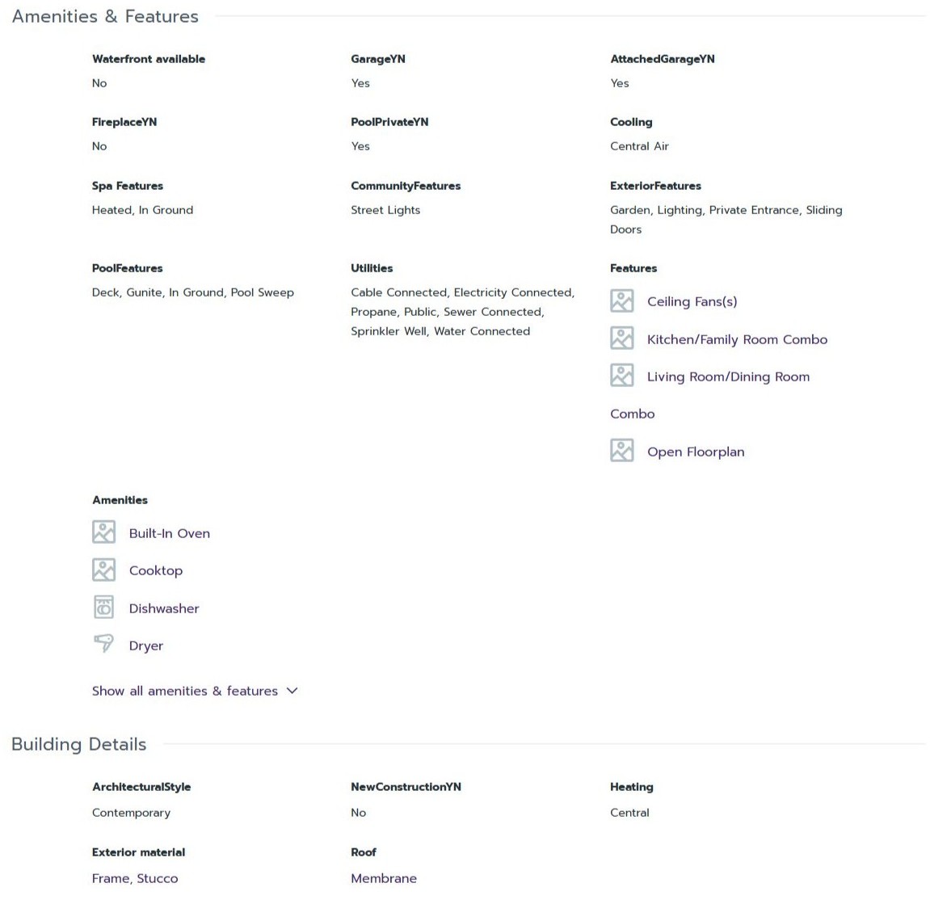Click the PoolFeatures heading

(x=127, y=268)
